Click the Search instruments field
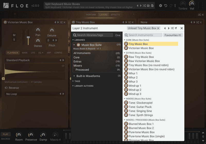 tap(143, 35)
